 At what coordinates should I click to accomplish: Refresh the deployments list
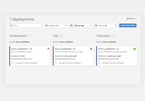pyautogui.click(x=131, y=19)
